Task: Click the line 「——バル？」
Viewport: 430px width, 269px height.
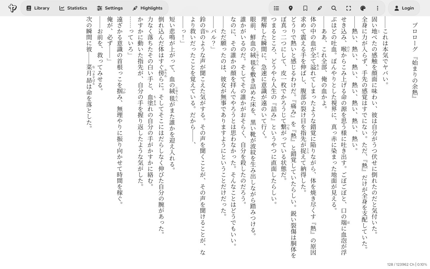Action: tap(214, 33)
